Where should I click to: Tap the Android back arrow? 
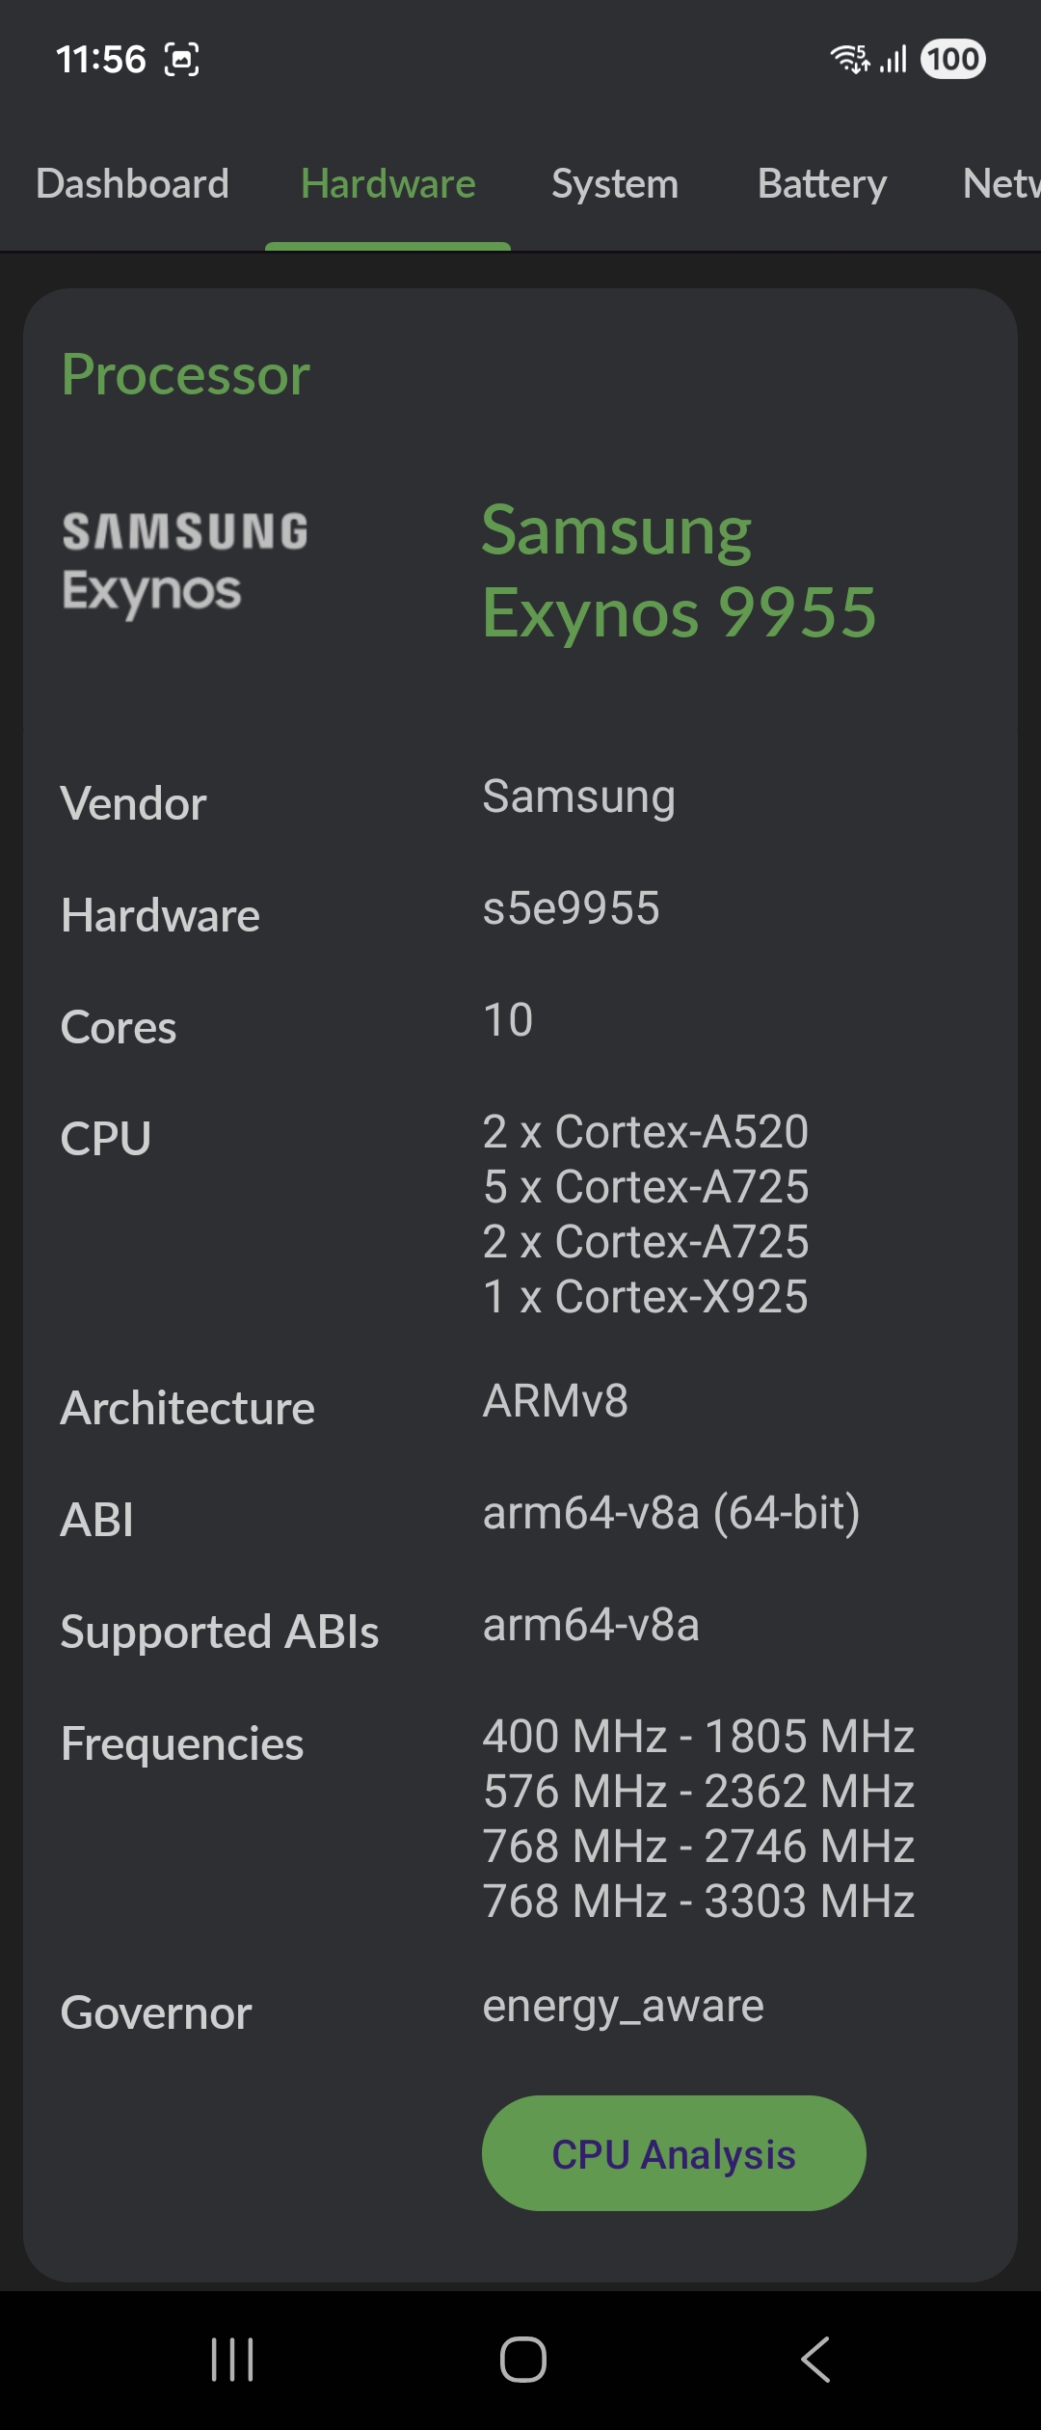[815, 2360]
